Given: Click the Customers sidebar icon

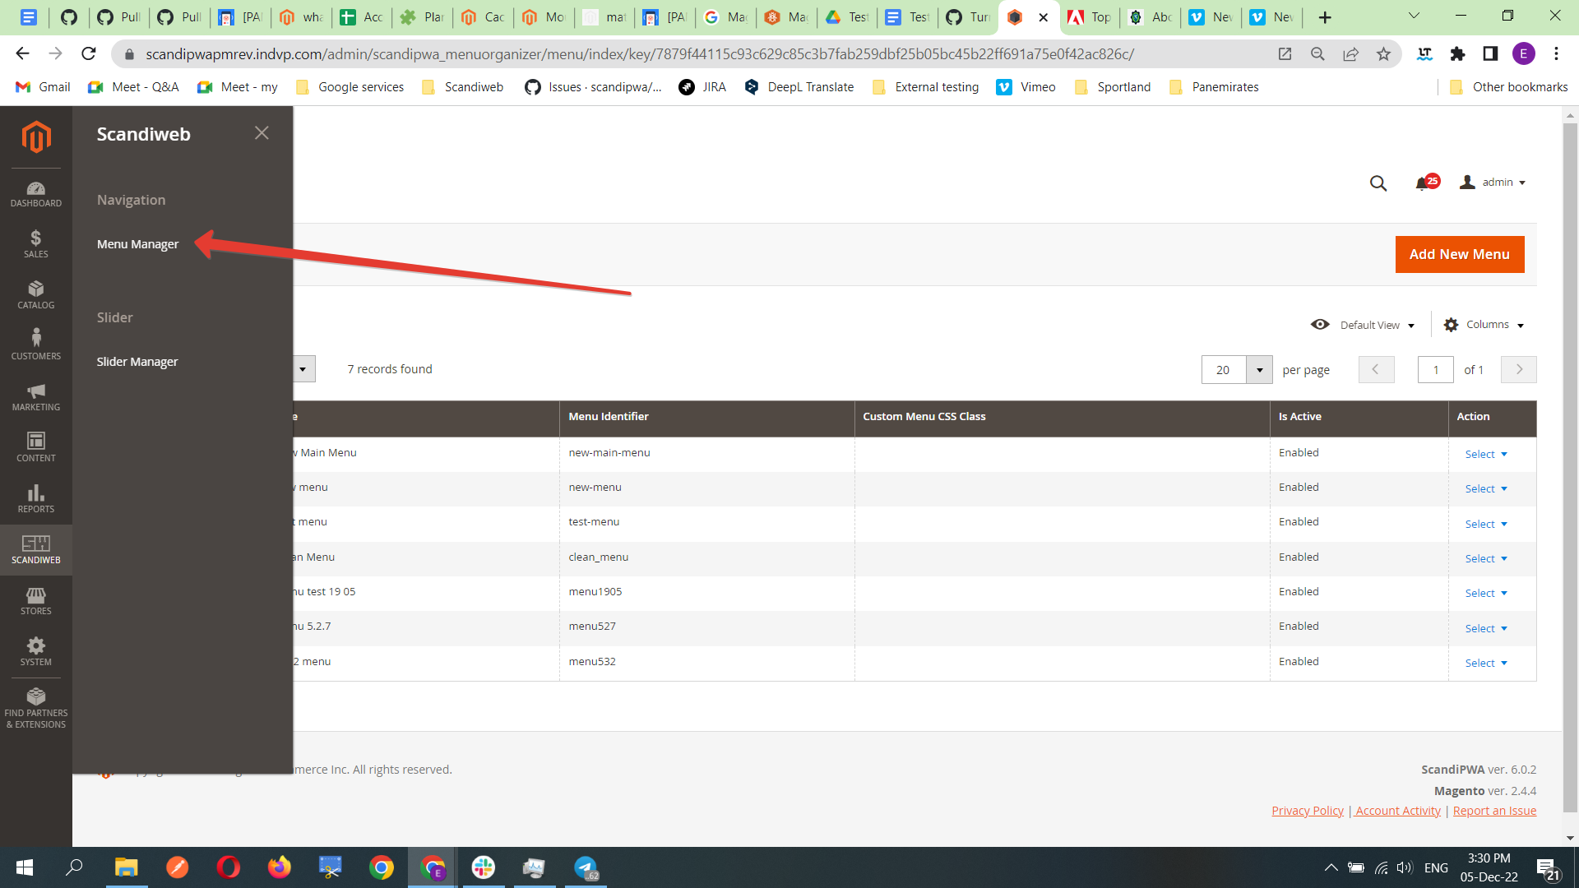Looking at the screenshot, I should click(x=36, y=344).
